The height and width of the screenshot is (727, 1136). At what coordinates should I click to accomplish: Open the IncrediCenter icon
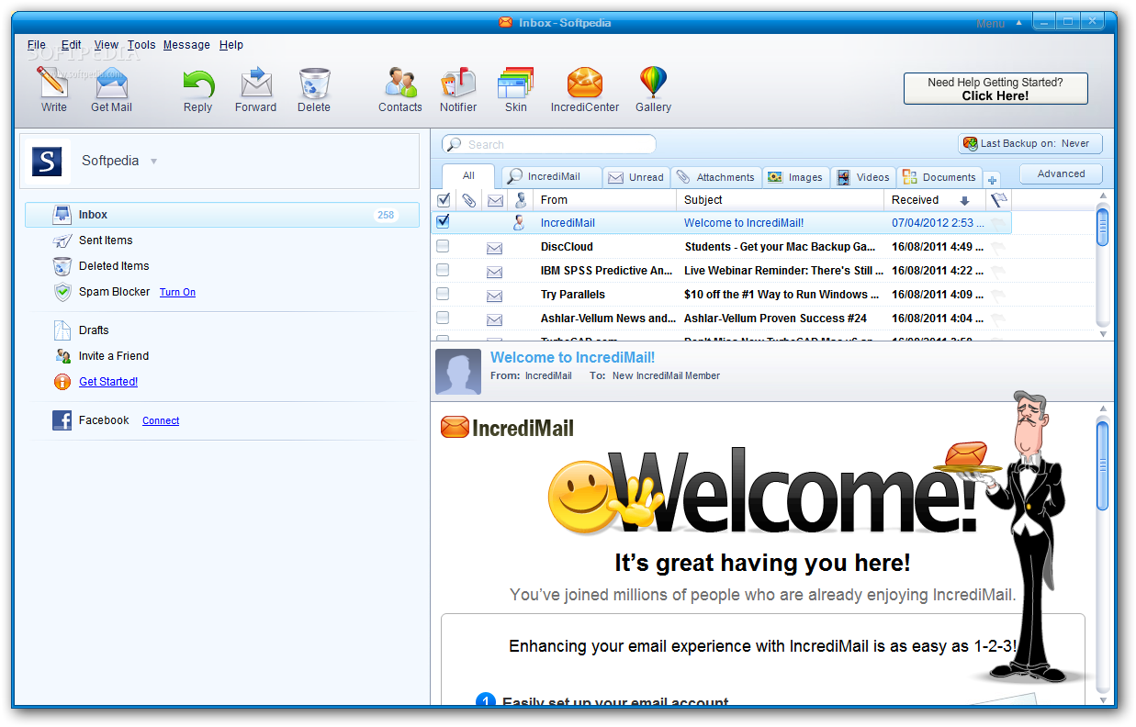pyautogui.click(x=584, y=83)
